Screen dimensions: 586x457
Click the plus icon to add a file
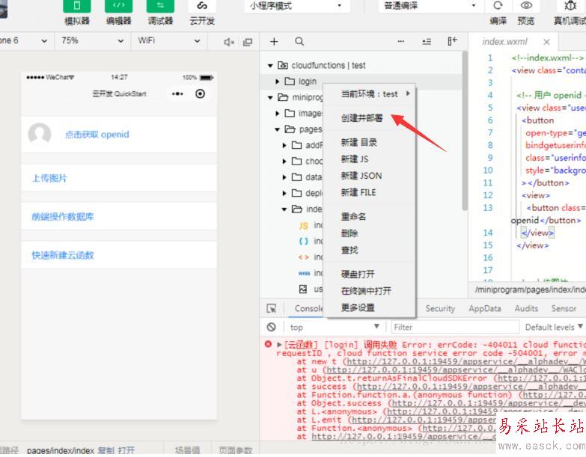point(274,41)
